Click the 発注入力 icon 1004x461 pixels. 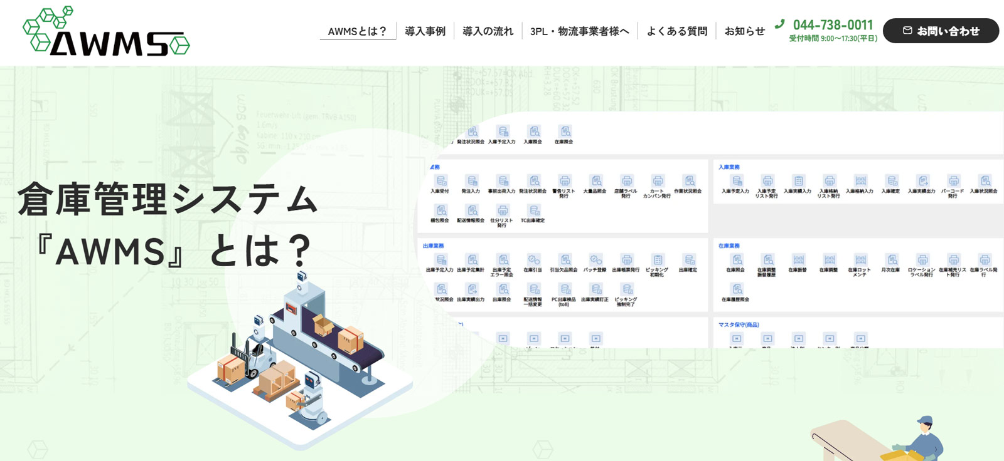[x=472, y=180]
